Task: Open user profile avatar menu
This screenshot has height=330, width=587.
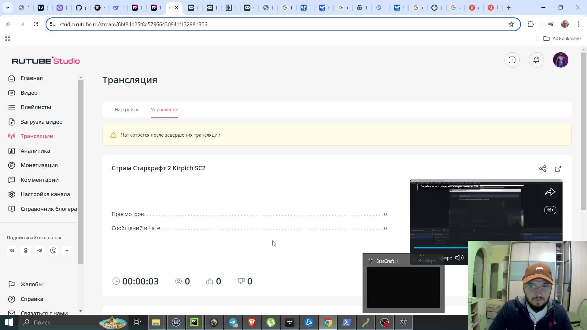Action: [x=560, y=60]
